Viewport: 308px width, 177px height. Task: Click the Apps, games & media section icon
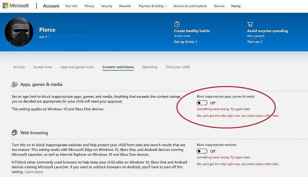pos(14,84)
